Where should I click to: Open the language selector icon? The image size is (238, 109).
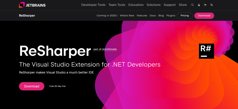click(x=212, y=5)
